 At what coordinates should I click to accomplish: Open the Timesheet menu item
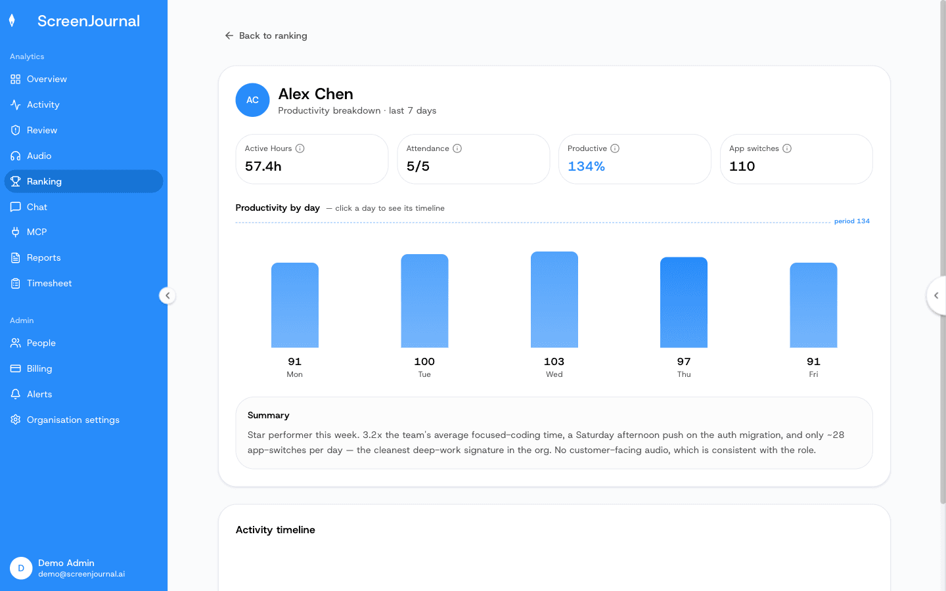(83, 284)
